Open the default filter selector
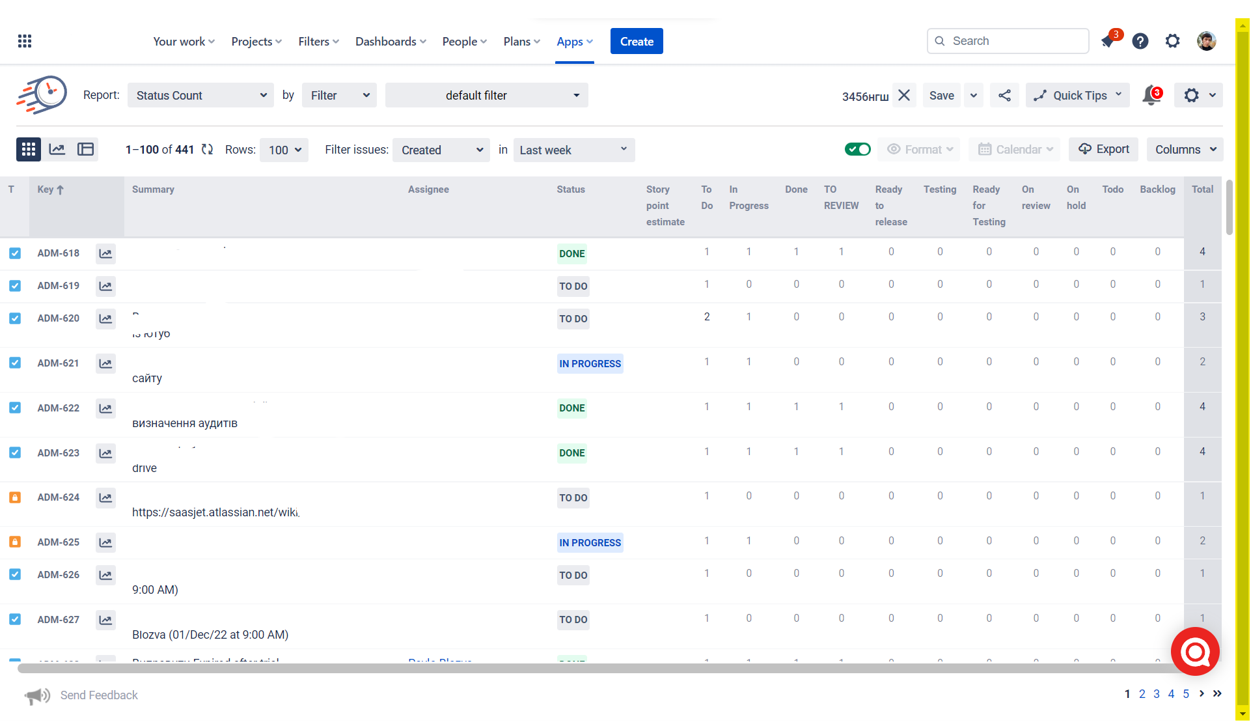 486,95
